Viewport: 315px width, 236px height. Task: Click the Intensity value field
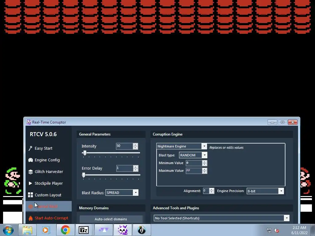point(124,146)
